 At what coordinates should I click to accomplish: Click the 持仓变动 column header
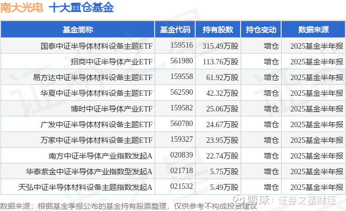(261, 30)
